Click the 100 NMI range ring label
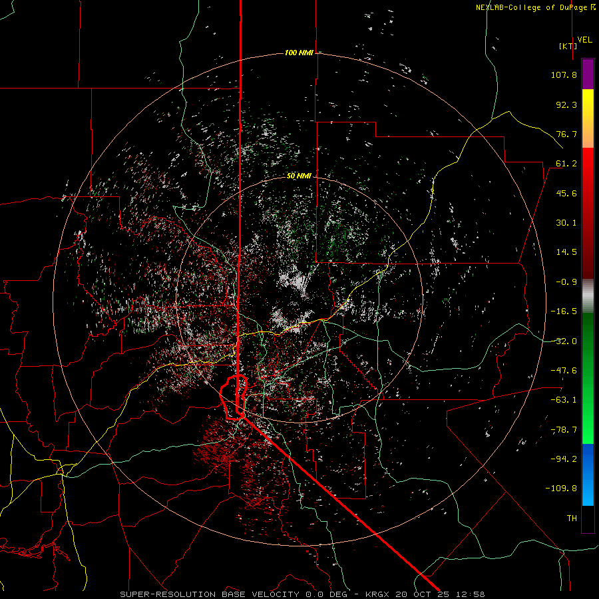Viewport: 599px width, 599px height. pyautogui.click(x=299, y=53)
